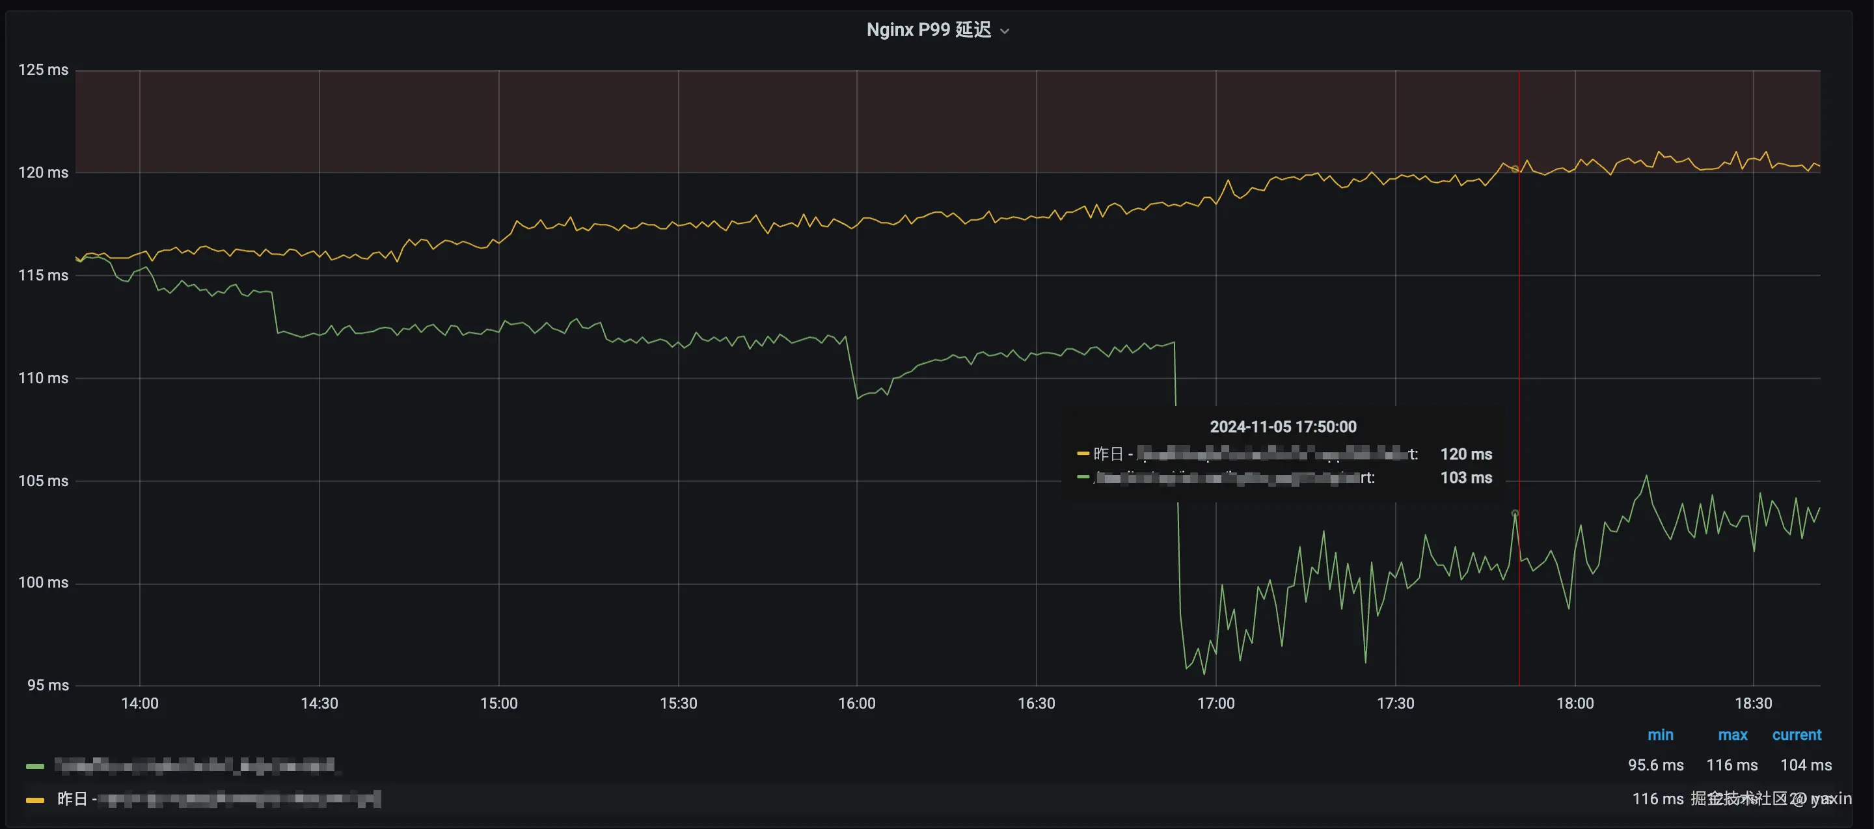Click the 2024-11-05 17:50:00 tooltip timestamp
This screenshot has height=829, width=1874.
tap(1283, 427)
